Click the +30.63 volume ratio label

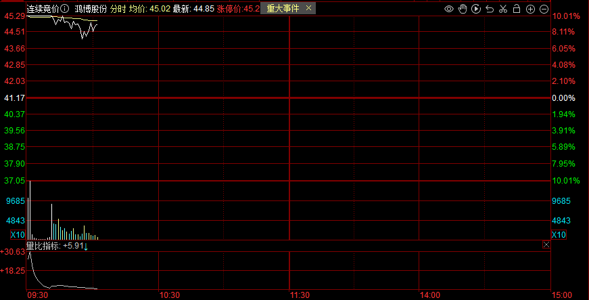point(13,251)
